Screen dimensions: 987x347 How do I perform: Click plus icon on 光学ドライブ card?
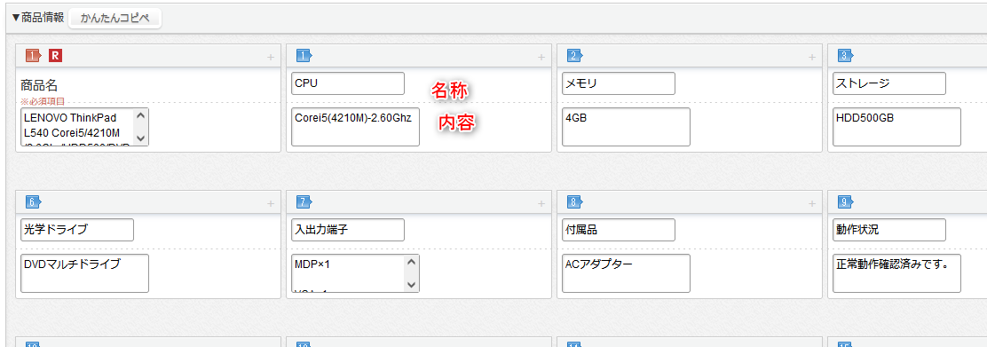click(271, 203)
